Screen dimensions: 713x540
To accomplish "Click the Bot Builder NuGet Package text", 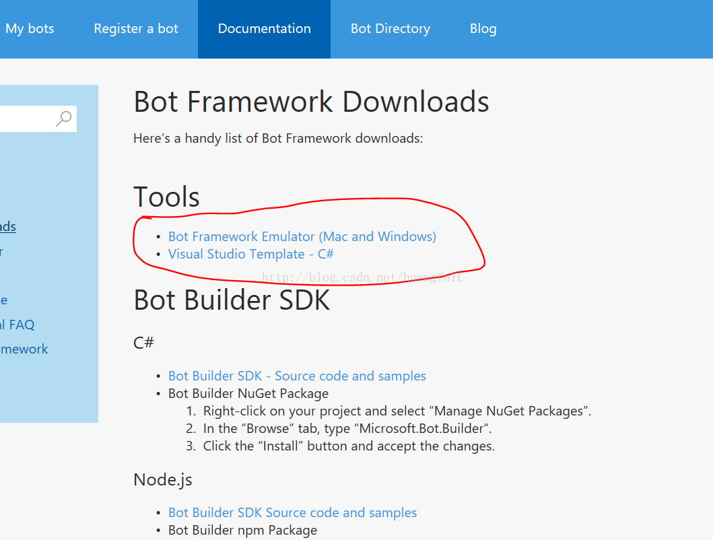I will click(248, 393).
